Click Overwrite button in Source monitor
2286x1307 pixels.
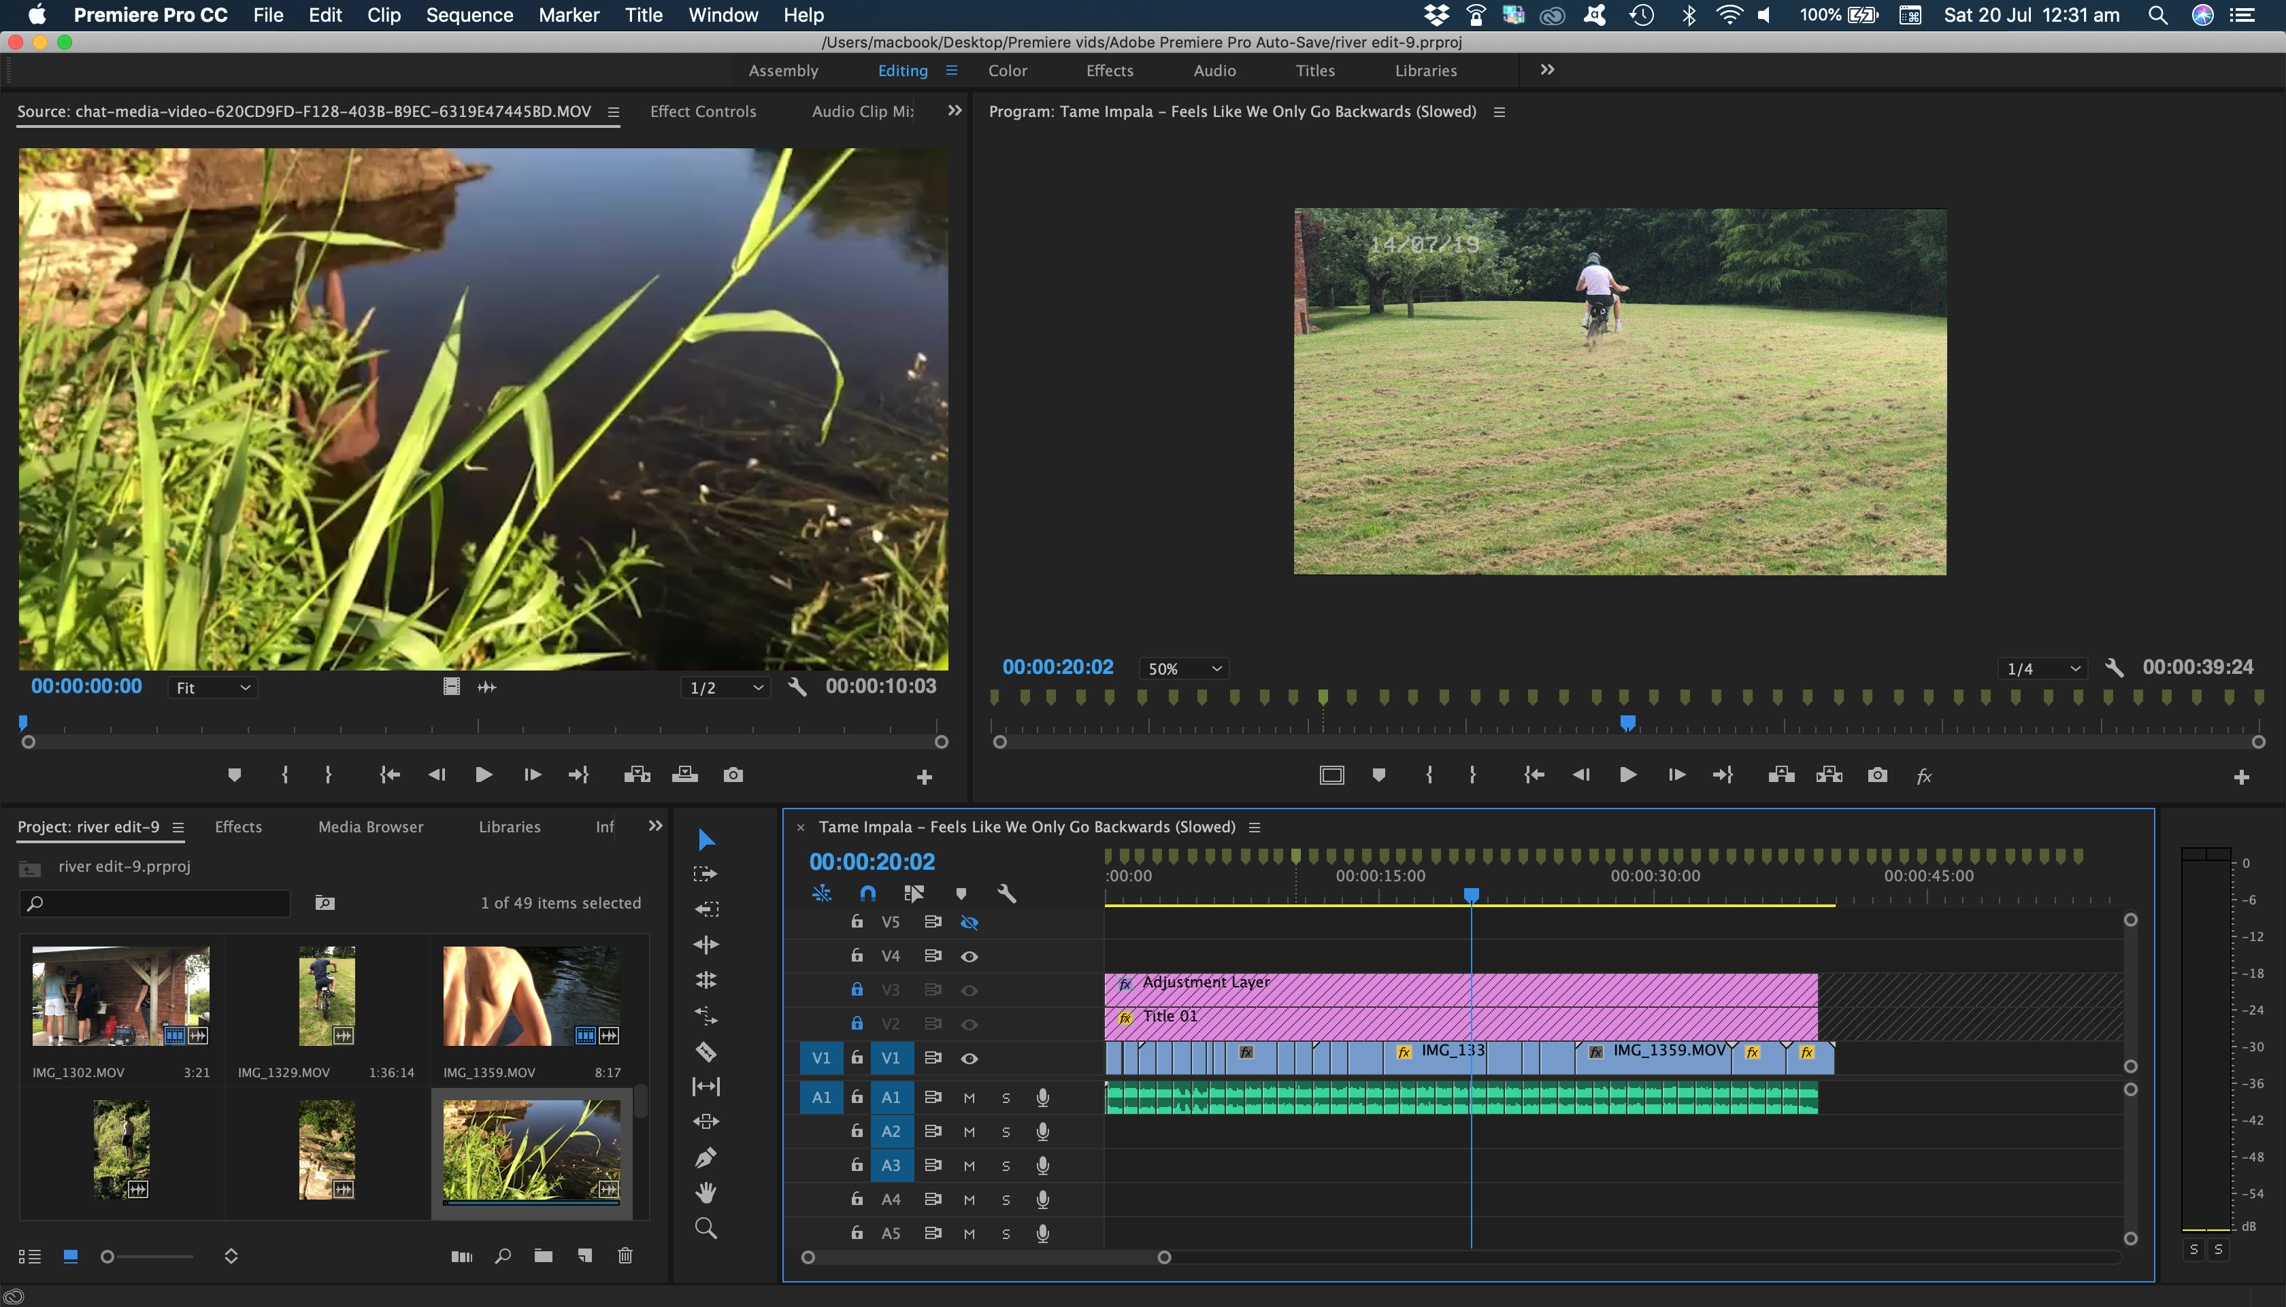tap(684, 775)
